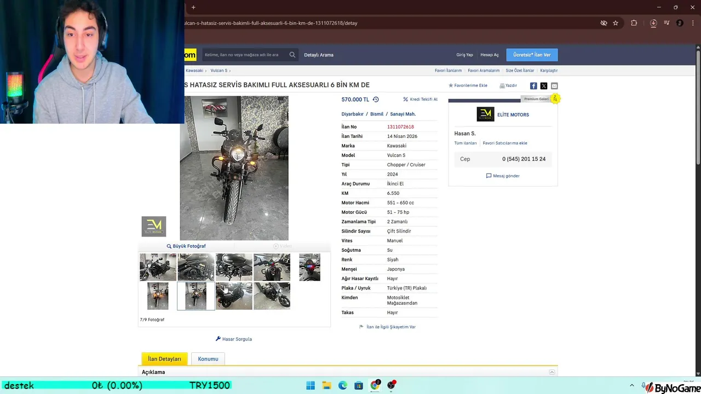Click Hasar Sorgula

(x=234, y=339)
